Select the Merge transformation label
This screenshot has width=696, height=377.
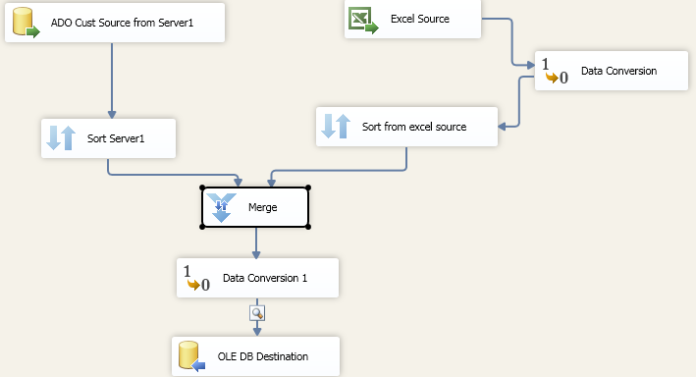coord(262,207)
